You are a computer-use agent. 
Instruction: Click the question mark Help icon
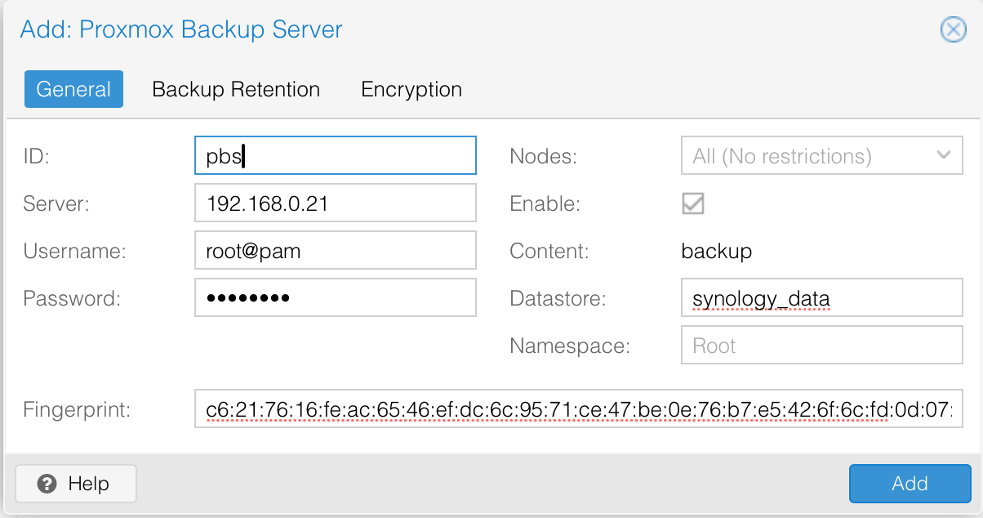47,484
